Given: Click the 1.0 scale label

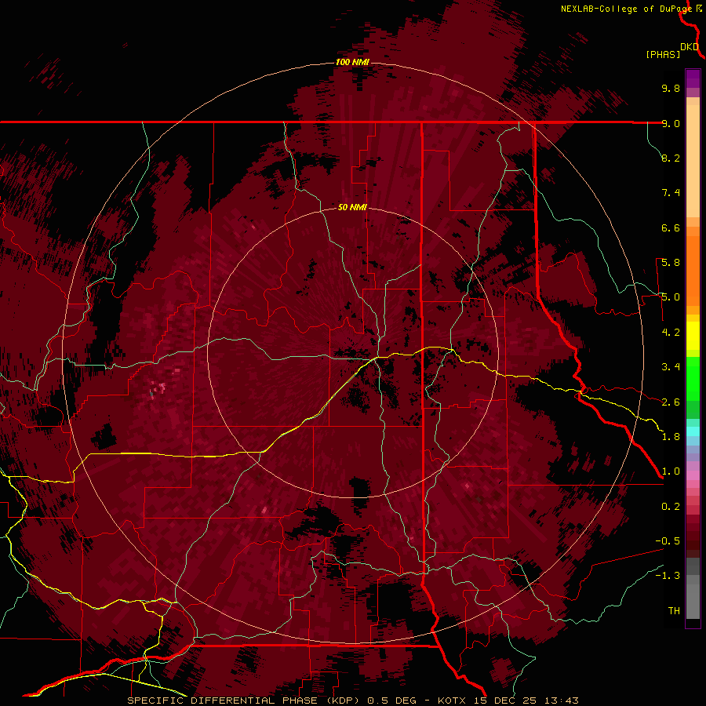Looking at the screenshot, I should (671, 471).
